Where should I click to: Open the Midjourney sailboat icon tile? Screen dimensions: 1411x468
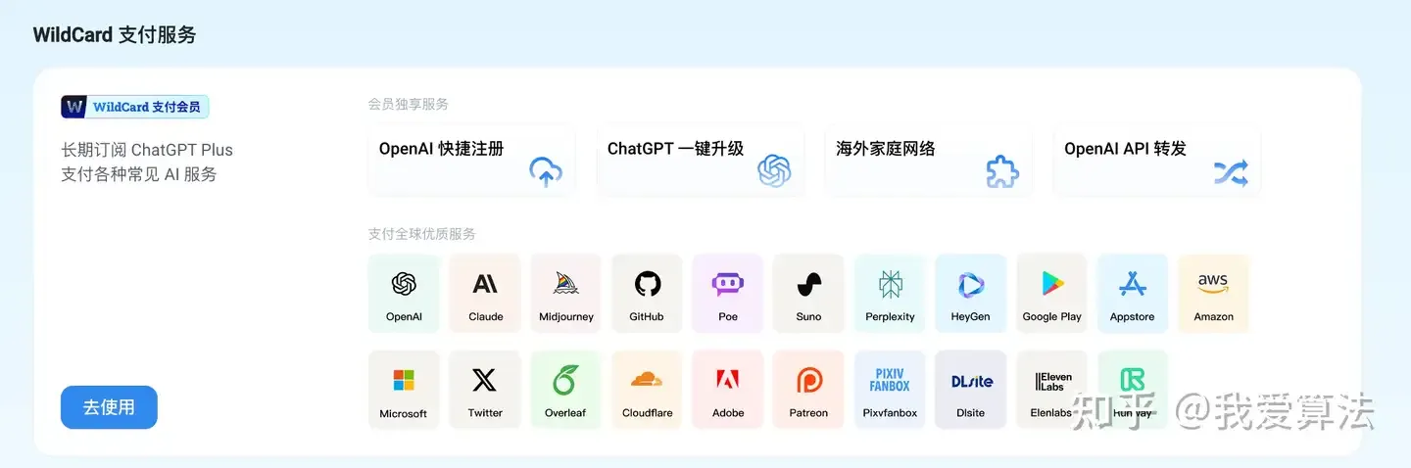click(566, 294)
